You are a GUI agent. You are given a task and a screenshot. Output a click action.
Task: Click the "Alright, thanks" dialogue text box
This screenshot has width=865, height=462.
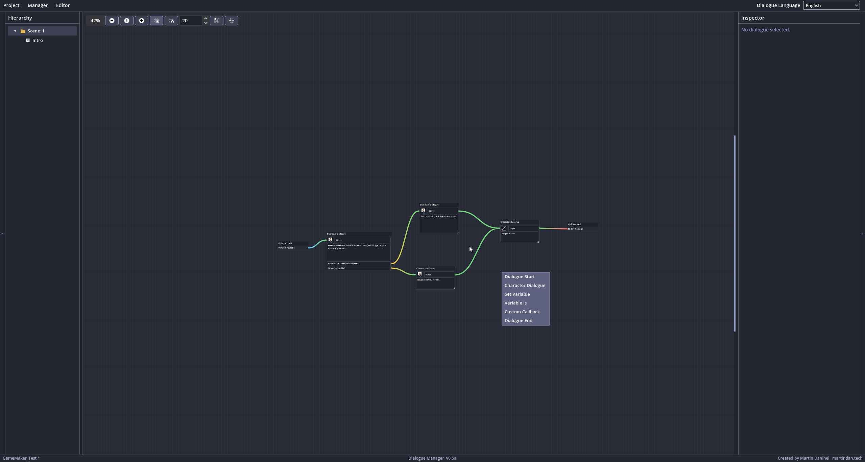tap(520, 237)
